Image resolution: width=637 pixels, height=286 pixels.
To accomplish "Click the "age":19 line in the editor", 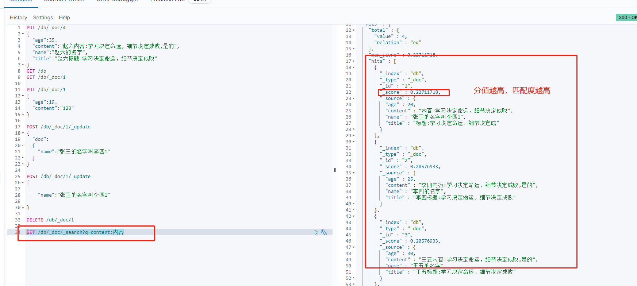I will [45, 102].
